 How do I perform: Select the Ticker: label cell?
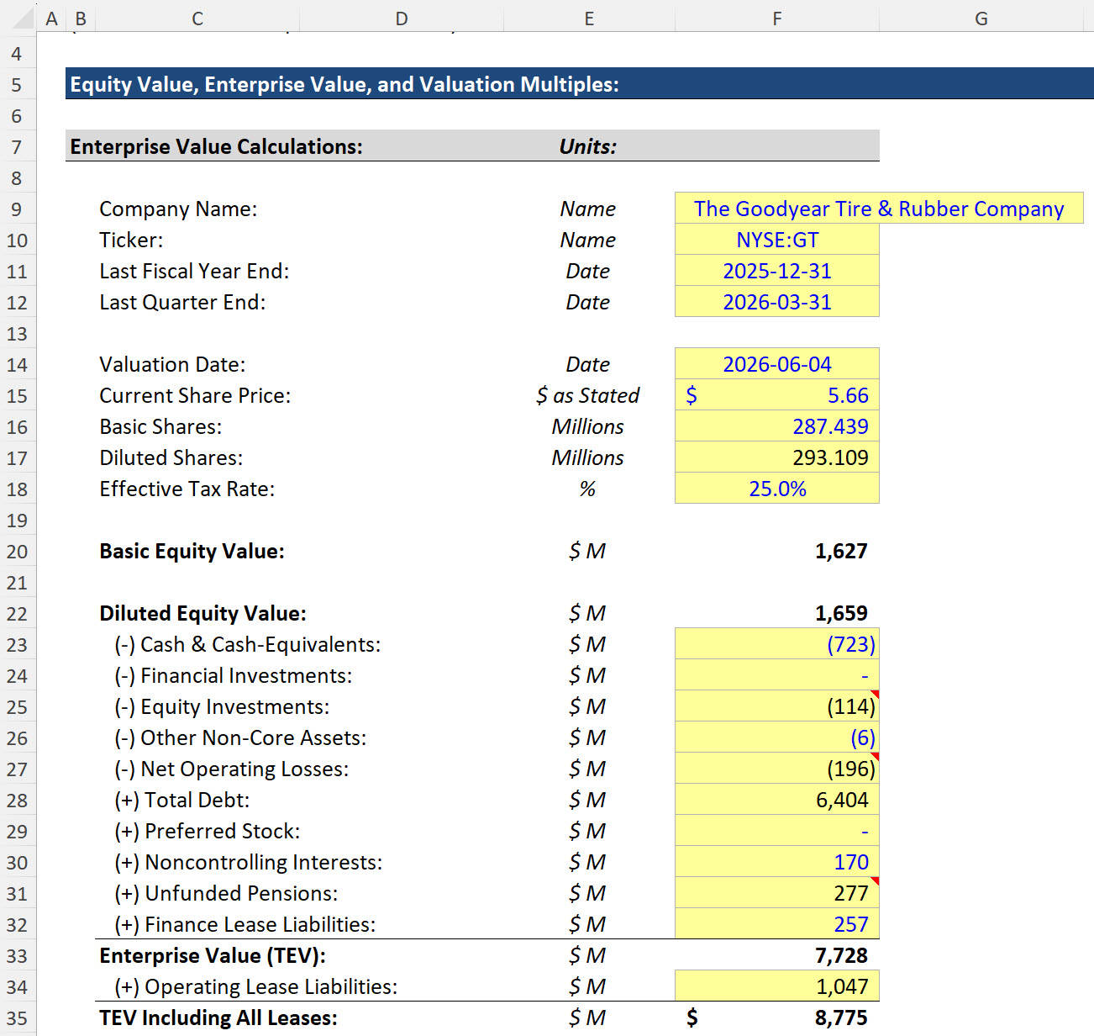click(131, 240)
